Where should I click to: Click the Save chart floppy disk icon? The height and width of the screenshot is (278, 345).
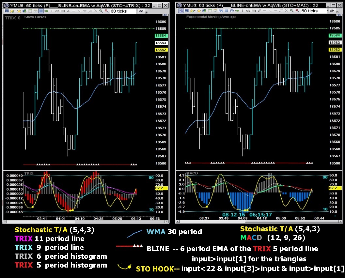pyautogui.click(x=7, y=11)
